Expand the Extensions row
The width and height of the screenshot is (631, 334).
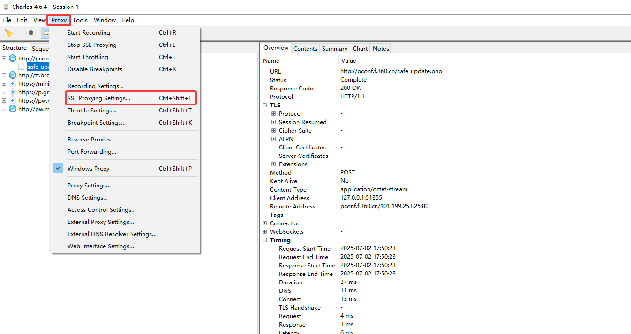[x=274, y=164]
